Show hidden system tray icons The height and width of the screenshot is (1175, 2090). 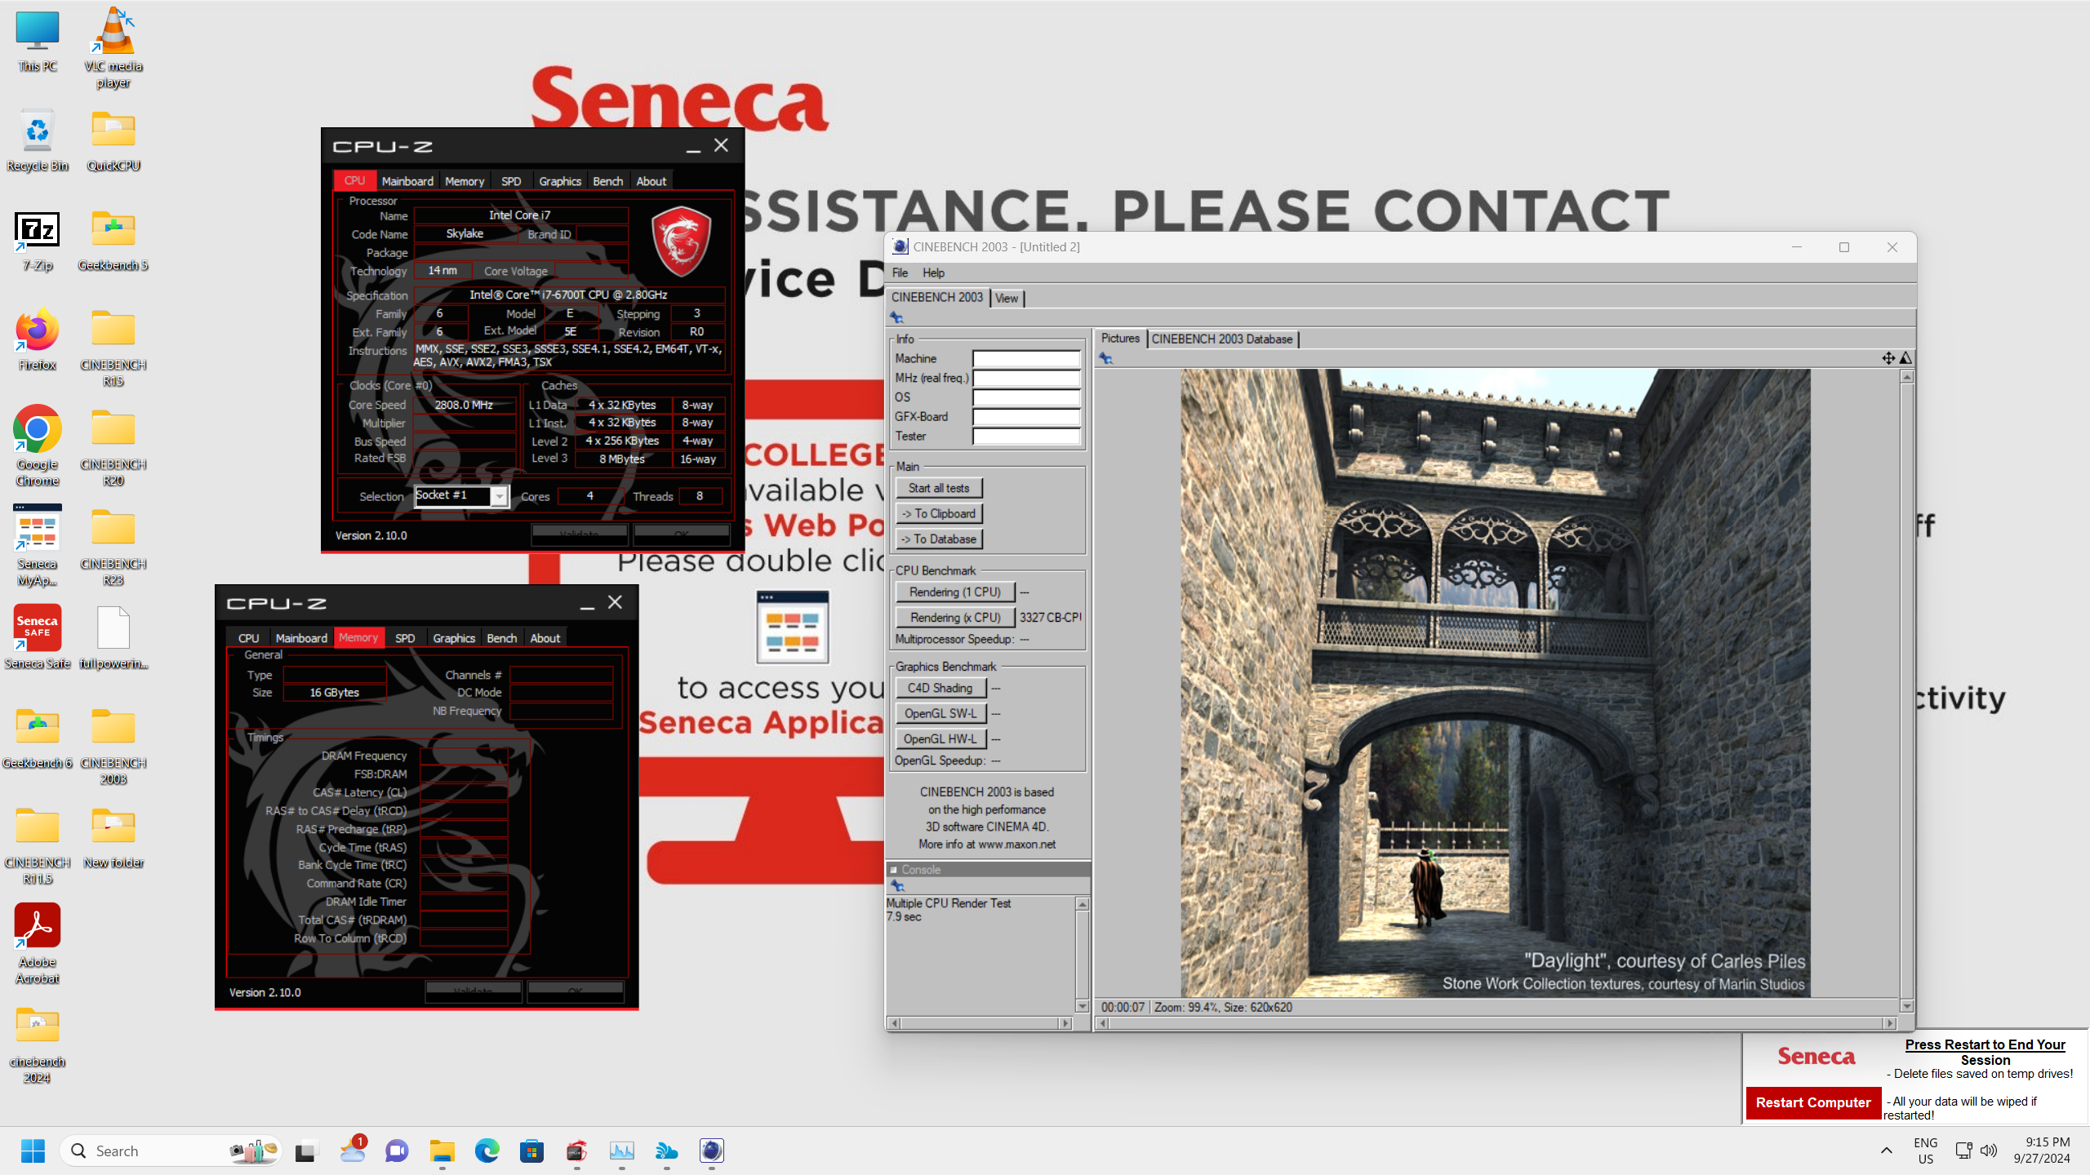[x=1886, y=1151]
